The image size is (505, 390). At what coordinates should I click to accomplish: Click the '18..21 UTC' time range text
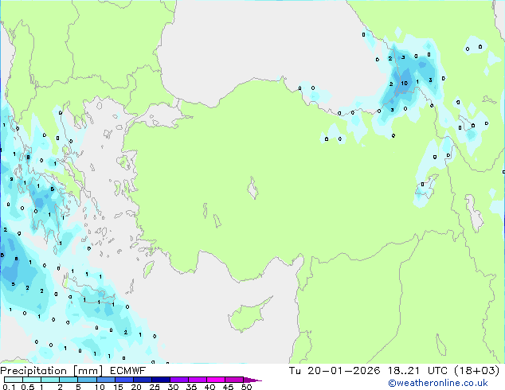417,371
